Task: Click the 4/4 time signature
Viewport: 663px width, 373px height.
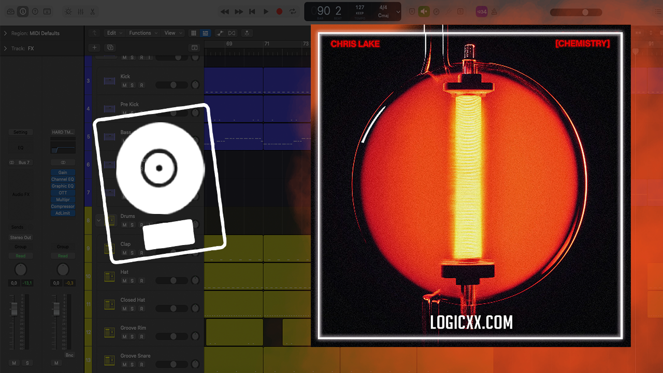Action: [x=383, y=8]
